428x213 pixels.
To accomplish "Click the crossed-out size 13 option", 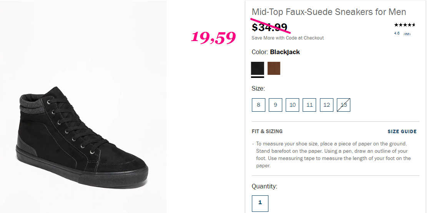I will (x=343, y=105).
